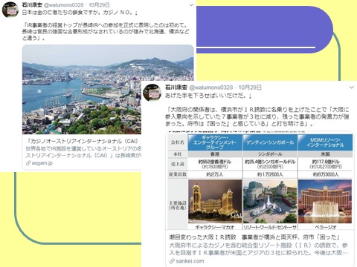Image resolution: width=357 pixels, height=267 pixels.
Task: Click @walumono0328 handle in the 大阪 IR tweet
Action: [x=211, y=88]
